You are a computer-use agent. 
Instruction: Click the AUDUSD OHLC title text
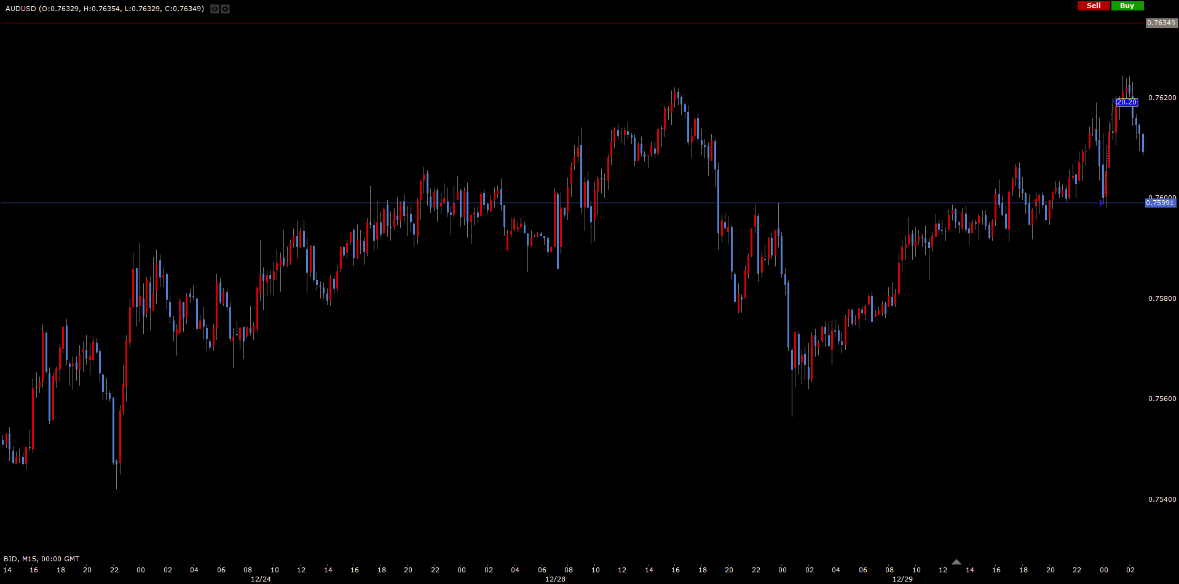[104, 9]
